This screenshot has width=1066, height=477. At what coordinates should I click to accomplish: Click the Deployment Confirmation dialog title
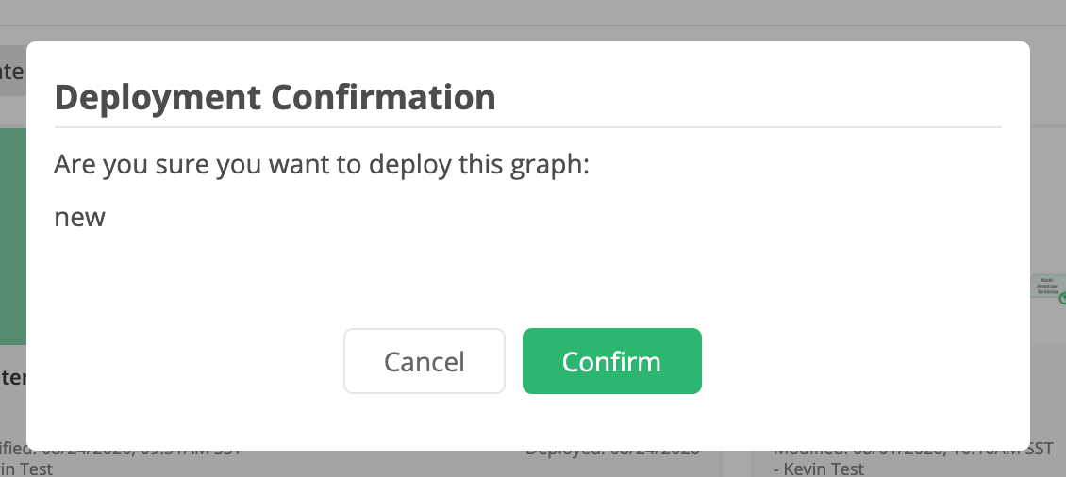point(275,97)
